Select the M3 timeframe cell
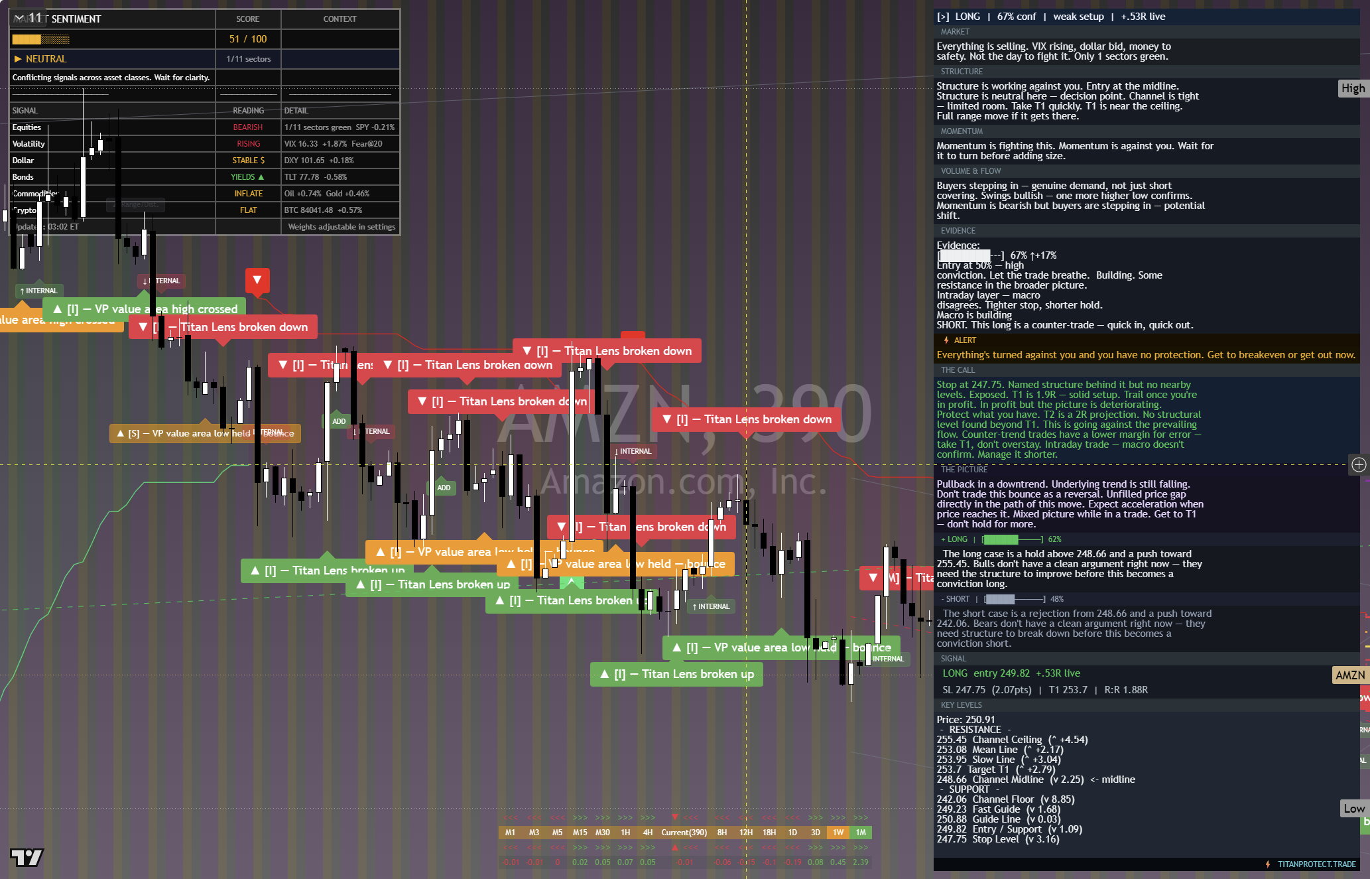The image size is (1370, 879). (x=534, y=833)
